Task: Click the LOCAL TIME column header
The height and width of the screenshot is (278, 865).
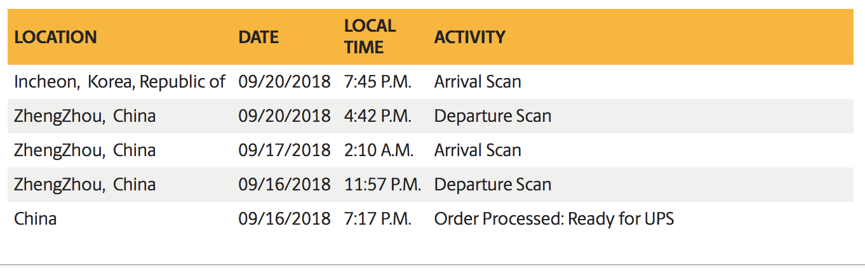Action: 370,37
